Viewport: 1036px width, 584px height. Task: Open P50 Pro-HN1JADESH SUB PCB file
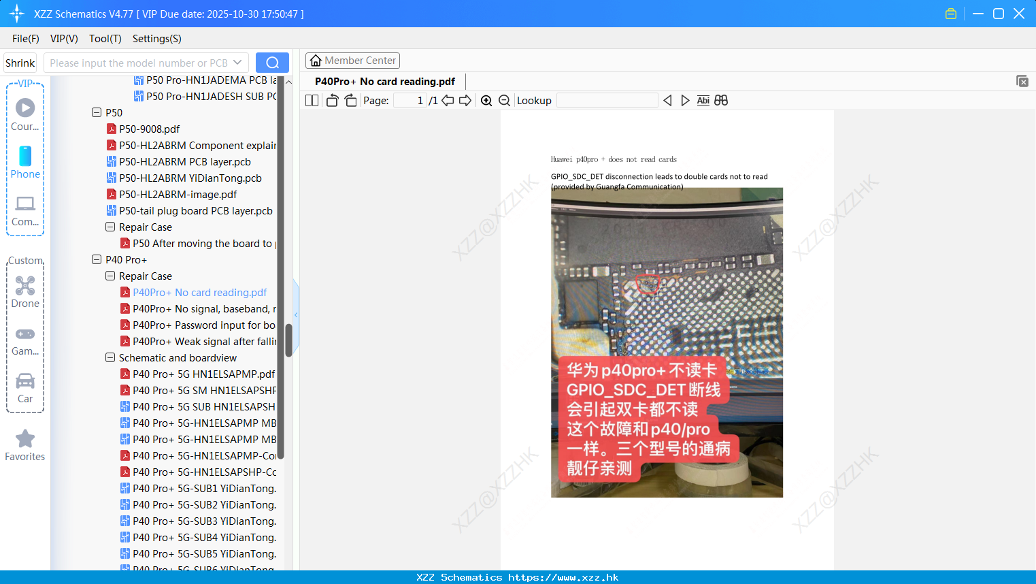(205, 97)
